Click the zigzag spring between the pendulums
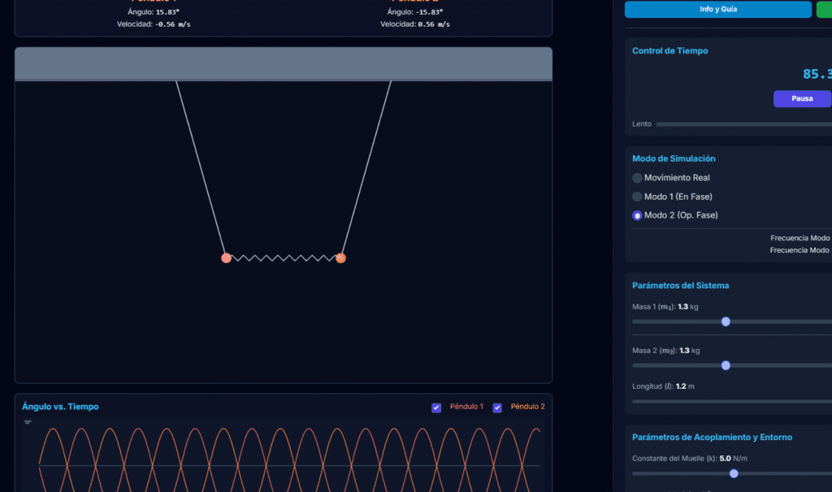 click(284, 258)
